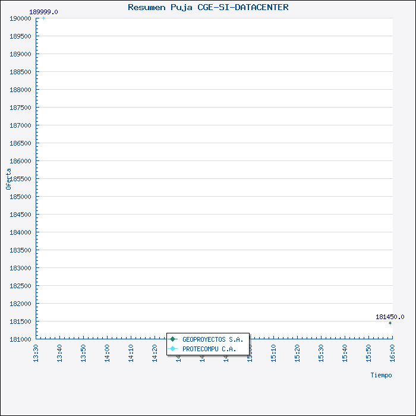Click the 13:30 time tick label
416x416 pixels.
coord(36,351)
